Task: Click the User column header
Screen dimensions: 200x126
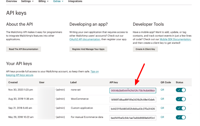Action: click(42, 82)
